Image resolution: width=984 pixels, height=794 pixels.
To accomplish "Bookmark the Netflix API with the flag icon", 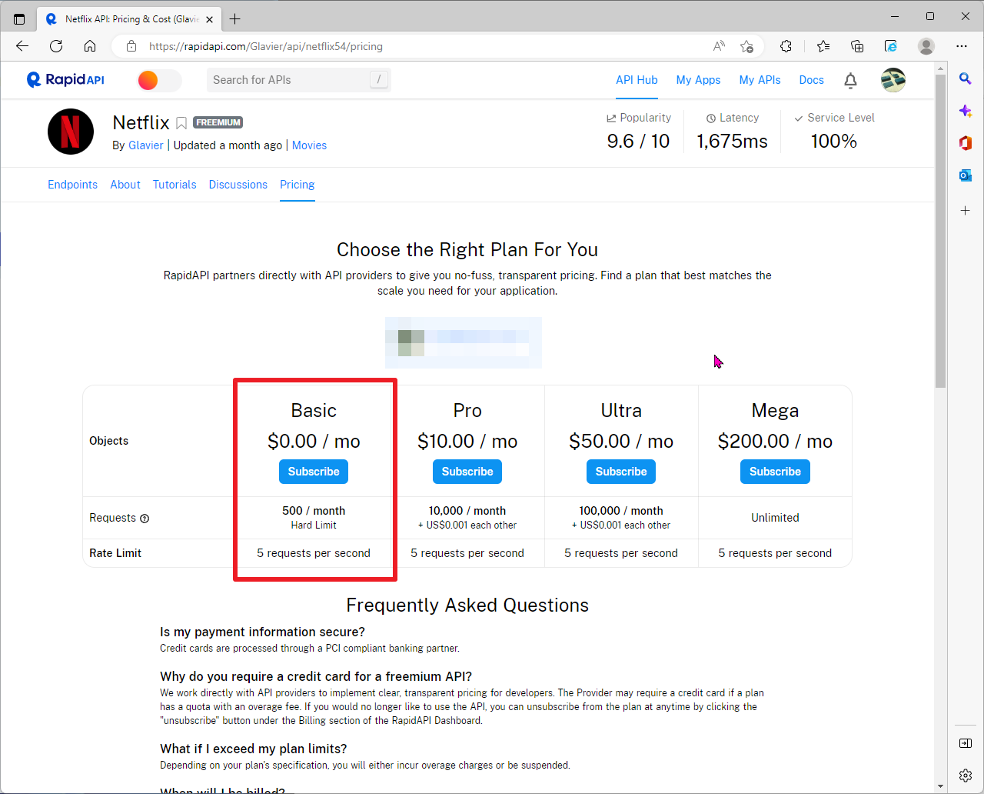I will (x=181, y=123).
